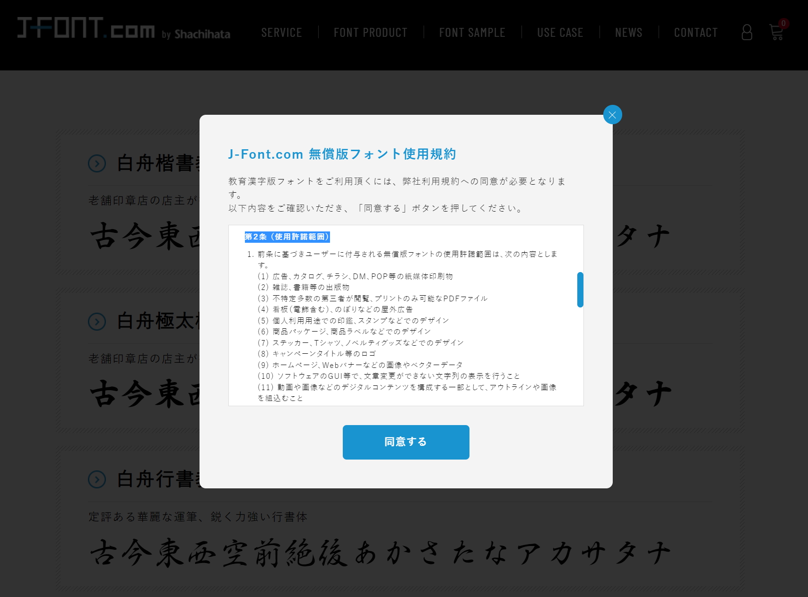
Task: Close the font license dialog with the X icon
Action: pyautogui.click(x=612, y=114)
